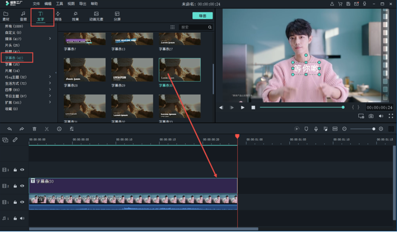This screenshot has width=397, height=234.
Task: Step back one frame in preview
Action: pos(221,108)
